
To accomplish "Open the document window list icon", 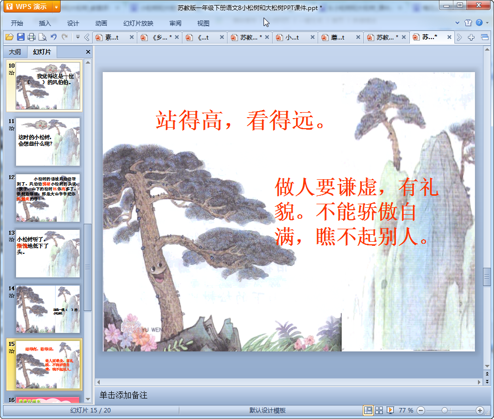I will coord(485,38).
